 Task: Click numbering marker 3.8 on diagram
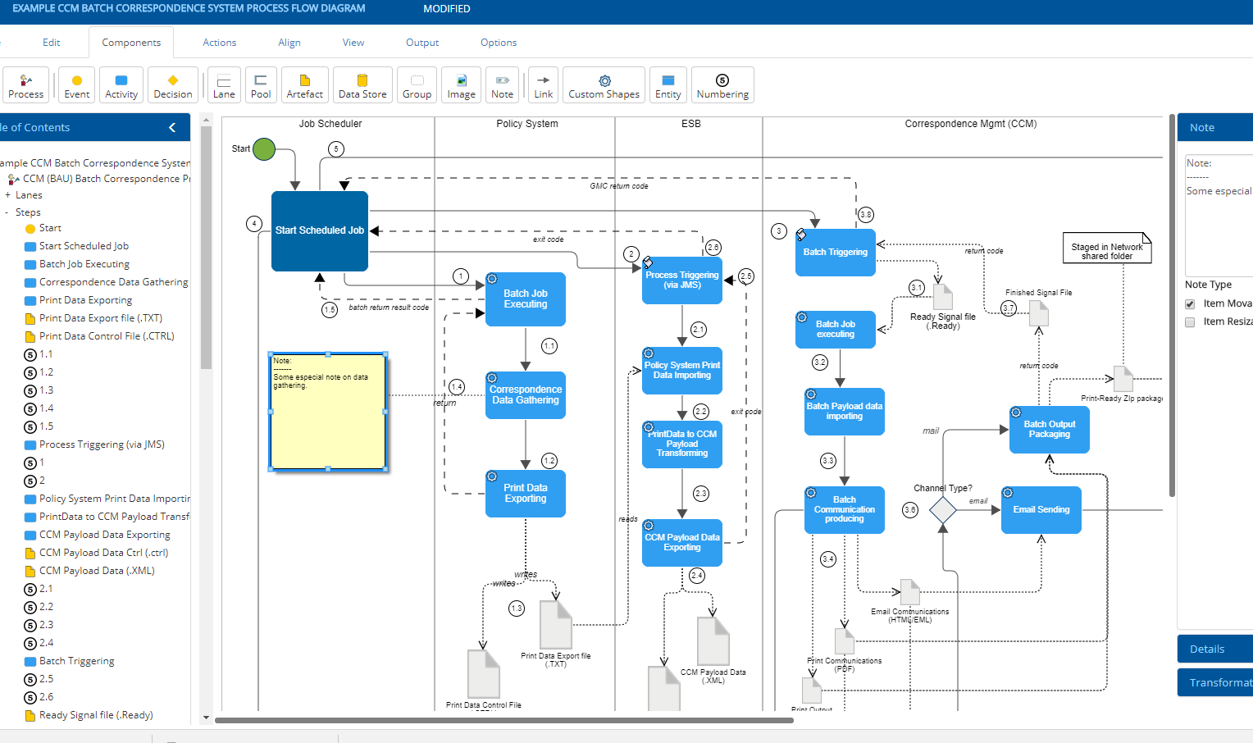(x=866, y=215)
